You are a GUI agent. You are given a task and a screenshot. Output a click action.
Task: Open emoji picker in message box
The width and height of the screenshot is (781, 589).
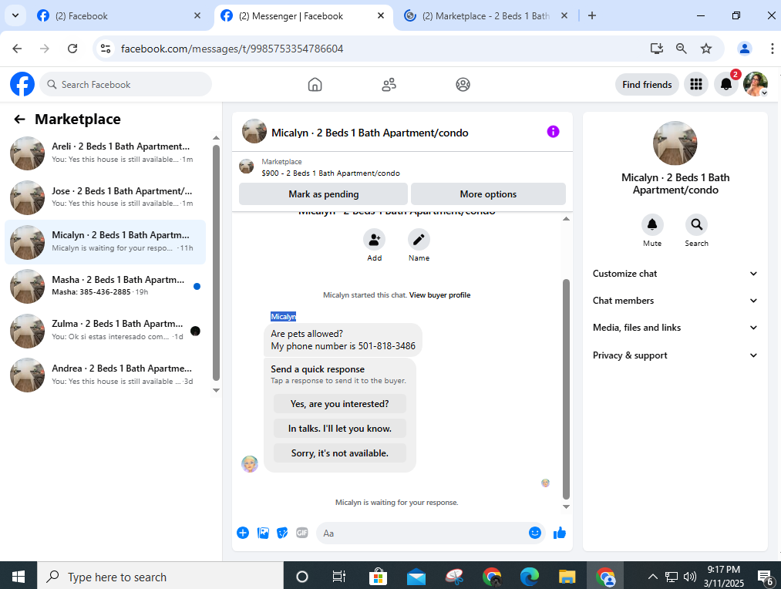(x=535, y=533)
